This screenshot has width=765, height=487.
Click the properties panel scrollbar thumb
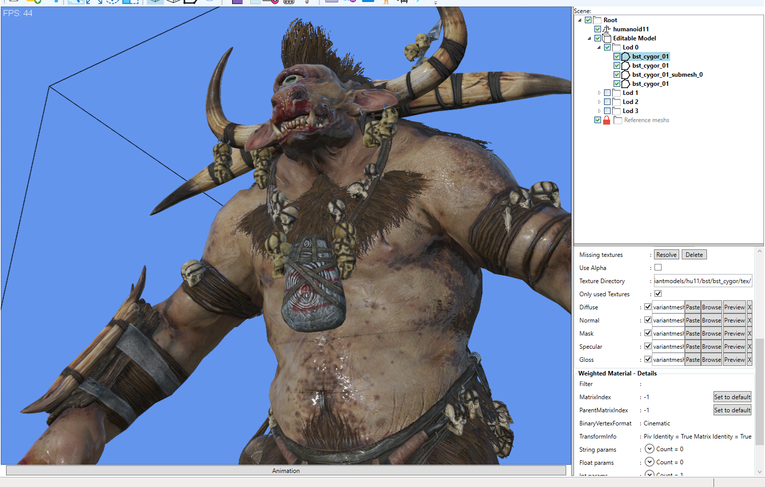click(760, 392)
